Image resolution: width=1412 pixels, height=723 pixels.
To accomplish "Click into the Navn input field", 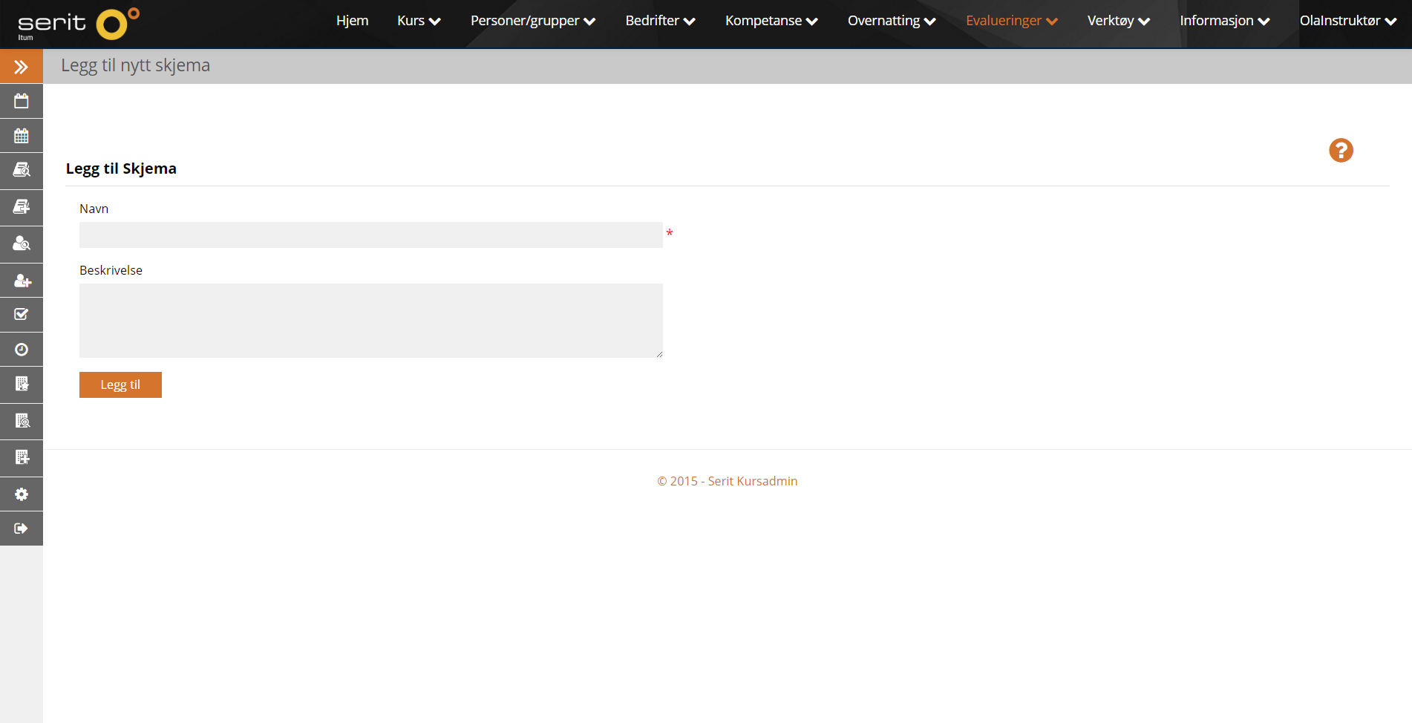I will (x=370, y=235).
